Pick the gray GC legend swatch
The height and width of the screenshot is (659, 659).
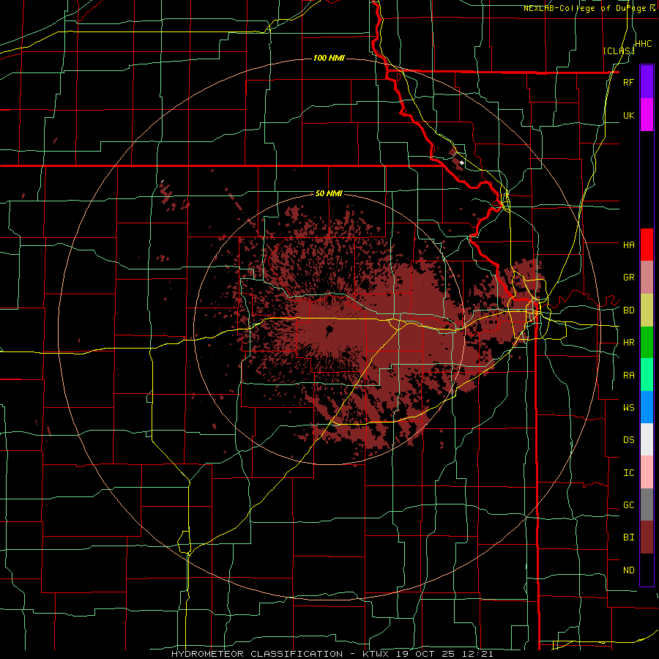(x=647, y=505)
